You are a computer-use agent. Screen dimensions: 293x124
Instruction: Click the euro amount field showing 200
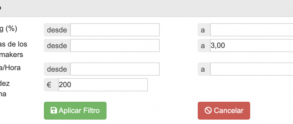pos(103,85)
